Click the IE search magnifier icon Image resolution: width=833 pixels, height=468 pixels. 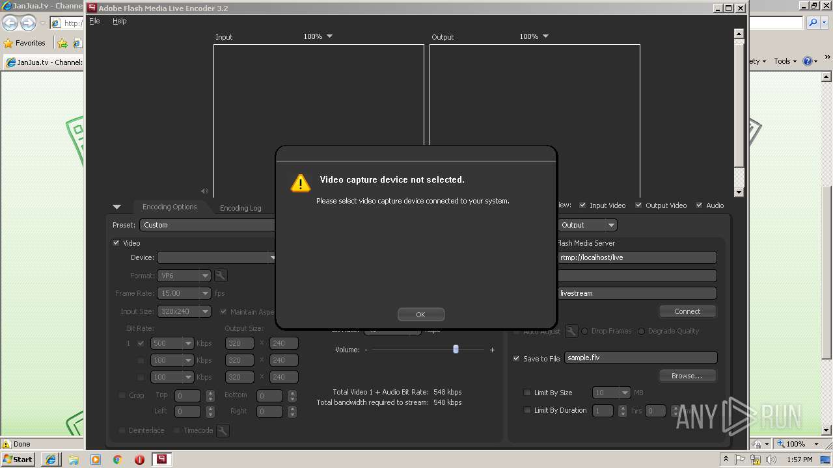click(813, 23)
